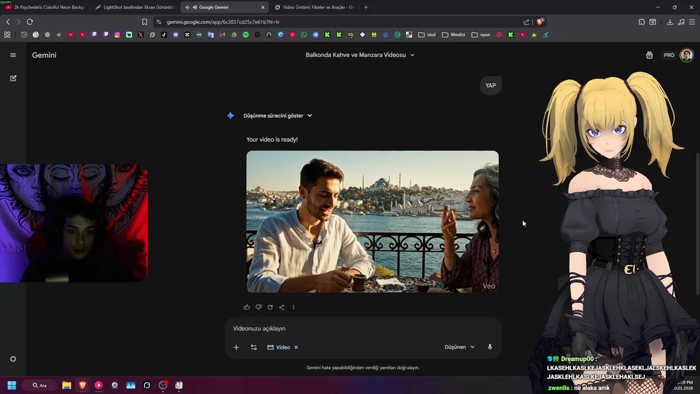Open browser downloads
The image size is (700, 394).
pyautogui.click(x=670, y=22)
